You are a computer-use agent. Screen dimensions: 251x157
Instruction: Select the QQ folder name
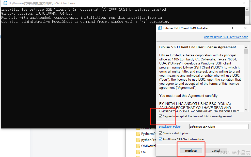pos(144,152)
